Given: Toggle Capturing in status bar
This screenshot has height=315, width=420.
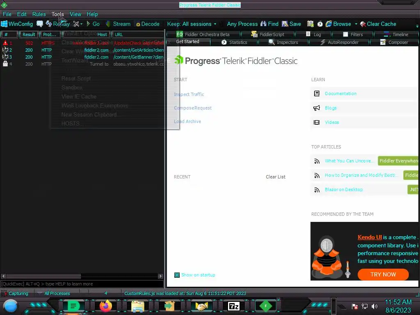Looking at the screenshot, I should pos(16,293).
